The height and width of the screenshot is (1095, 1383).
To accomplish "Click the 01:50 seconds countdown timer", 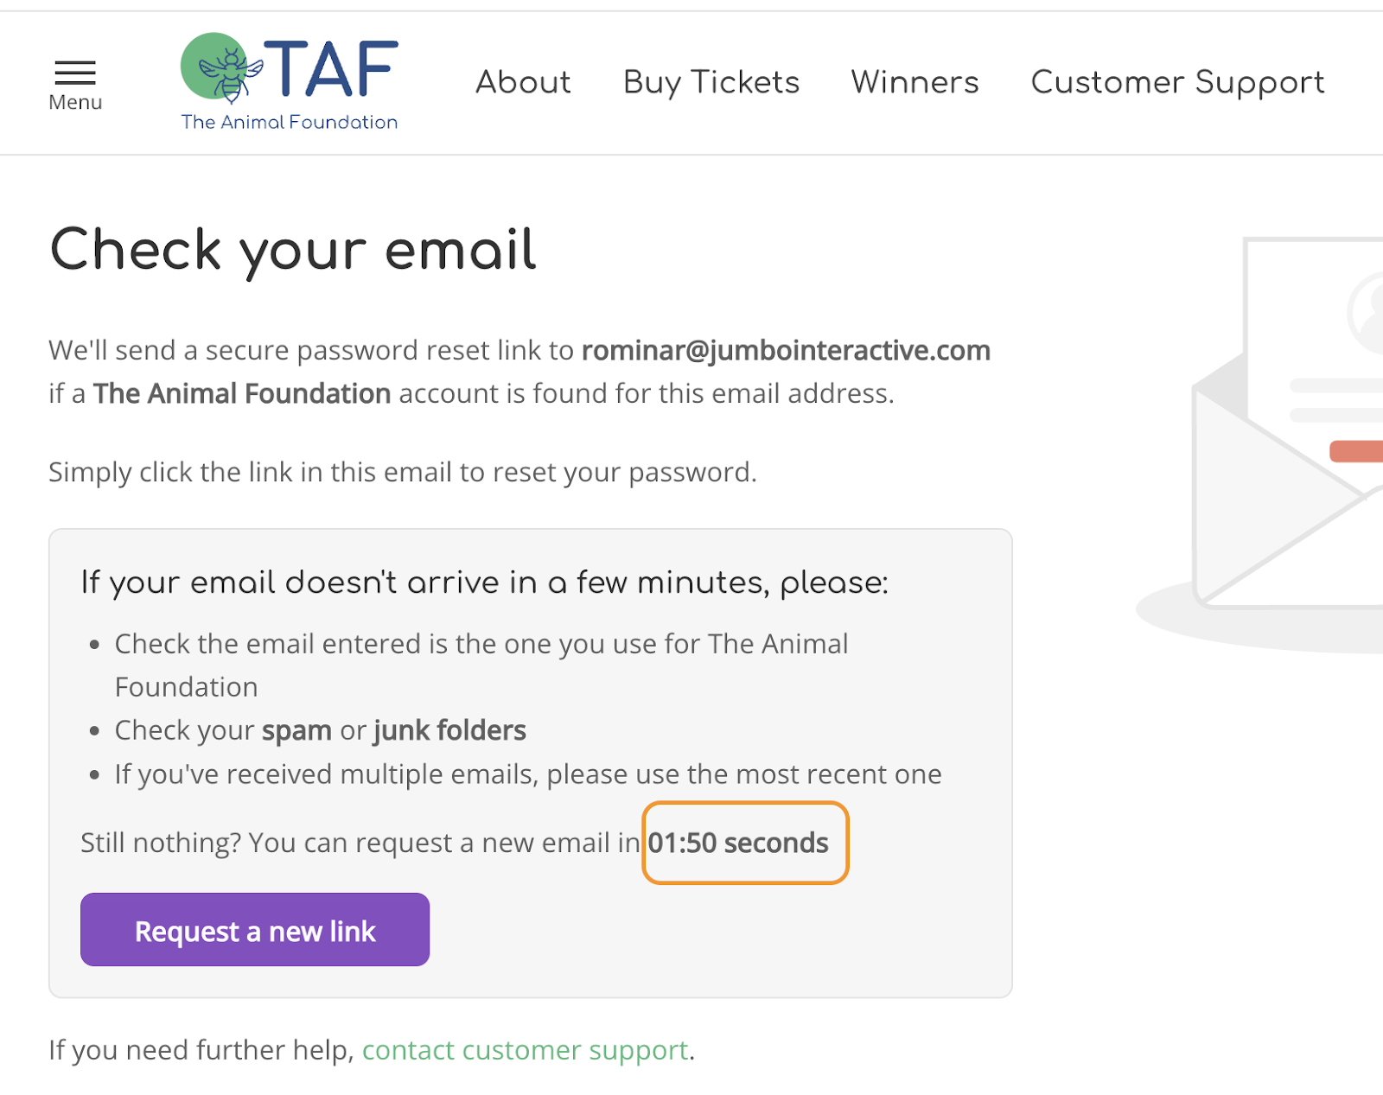I will pos(738,843).
